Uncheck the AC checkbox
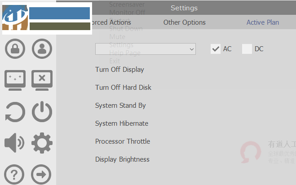 [x=216, y=49]
